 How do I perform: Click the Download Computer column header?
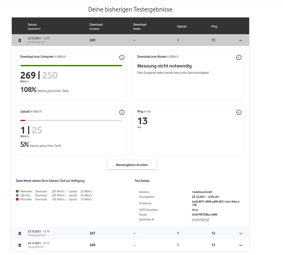pyautogui.click(x=96, y=26)
